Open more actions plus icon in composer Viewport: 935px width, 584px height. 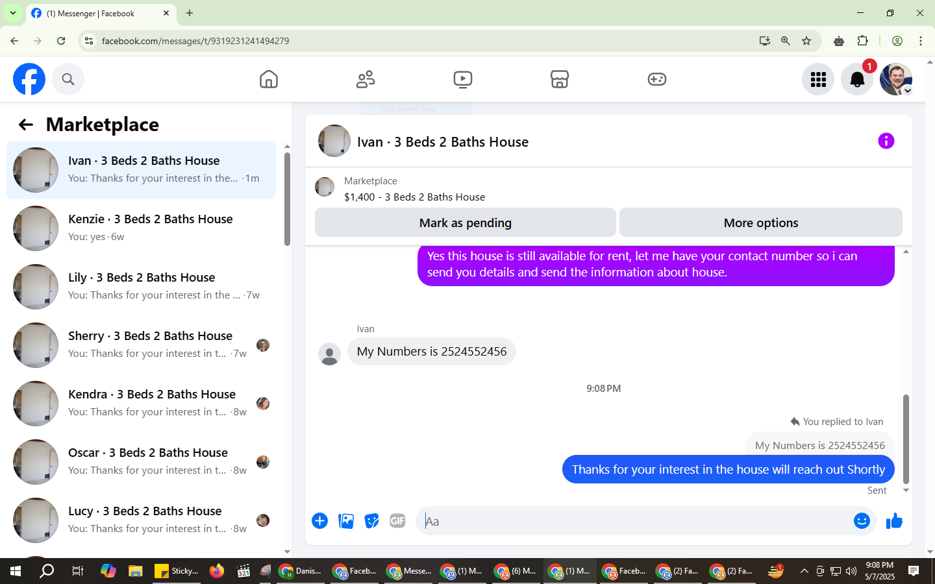pos(319,521)
